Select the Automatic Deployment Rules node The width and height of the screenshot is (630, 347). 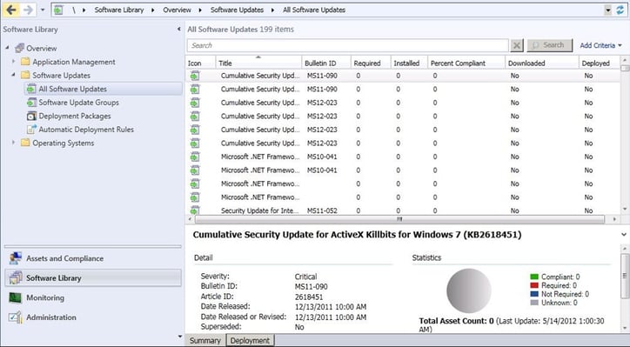pos(80,130)
